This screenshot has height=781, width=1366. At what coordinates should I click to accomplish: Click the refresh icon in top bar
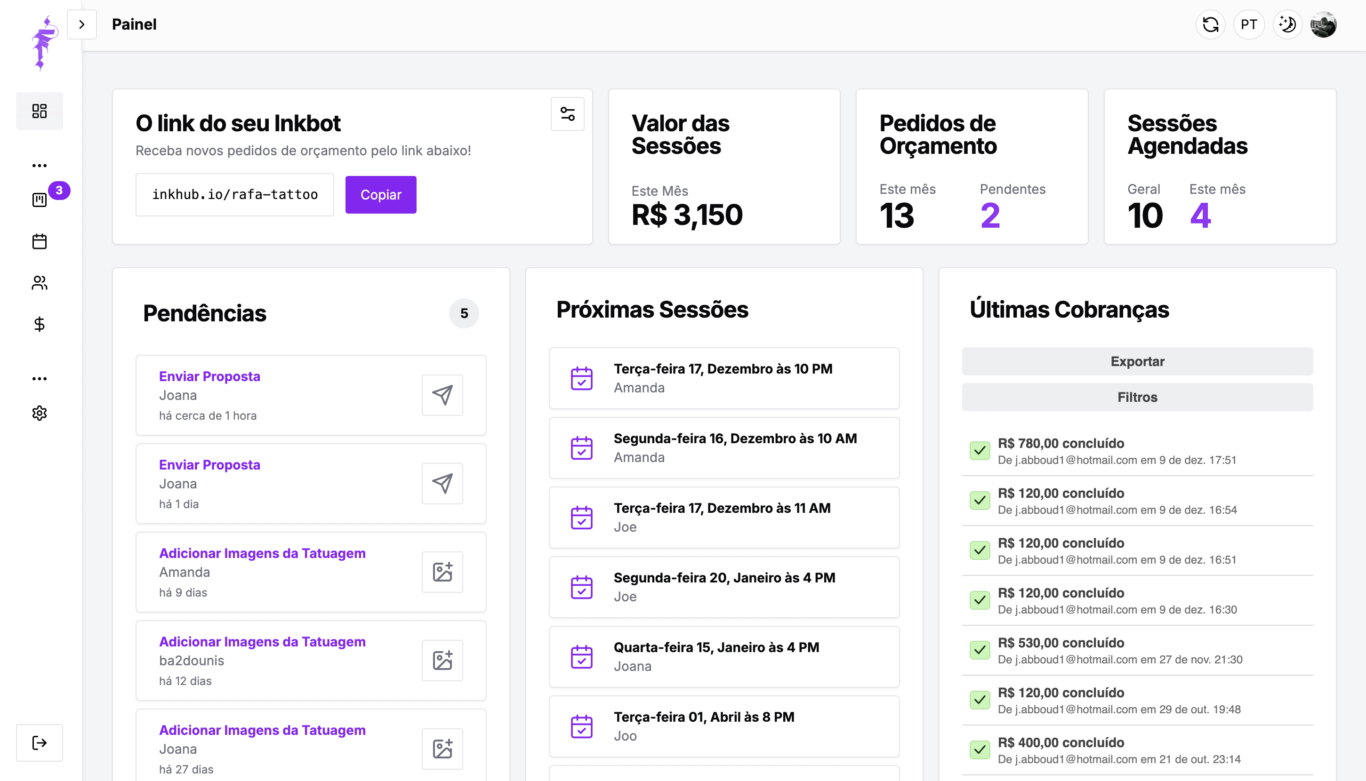[x=1210, y=24]
